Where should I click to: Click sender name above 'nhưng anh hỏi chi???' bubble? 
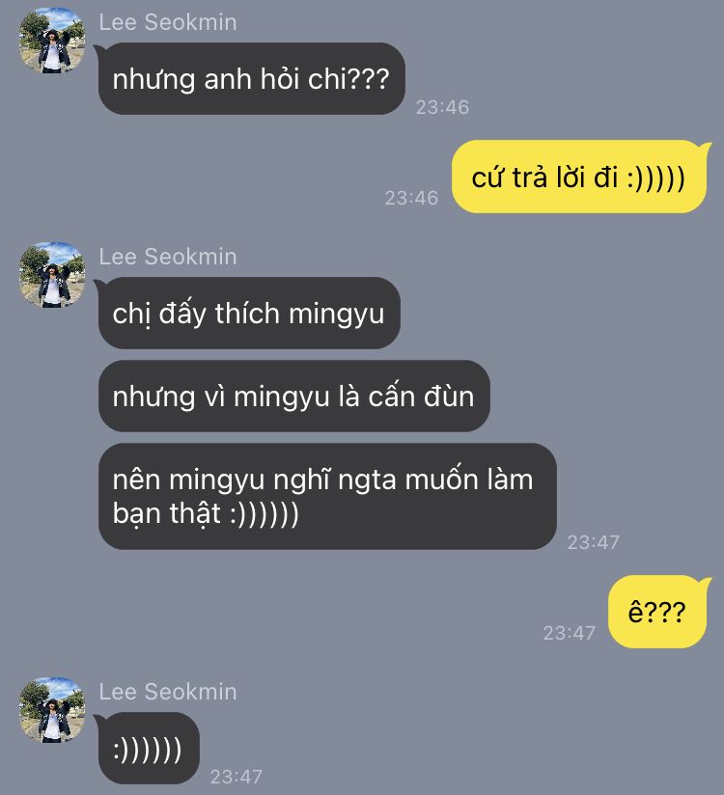pyautogui.click(x=167, y=22)
